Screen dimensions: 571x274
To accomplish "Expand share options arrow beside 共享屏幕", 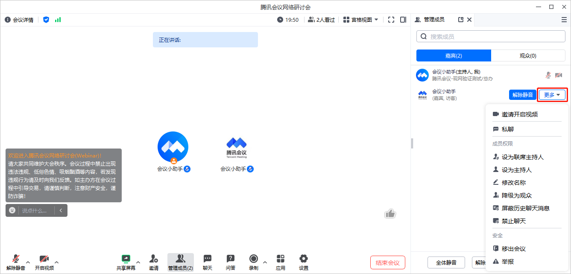I will coord(138,262).
